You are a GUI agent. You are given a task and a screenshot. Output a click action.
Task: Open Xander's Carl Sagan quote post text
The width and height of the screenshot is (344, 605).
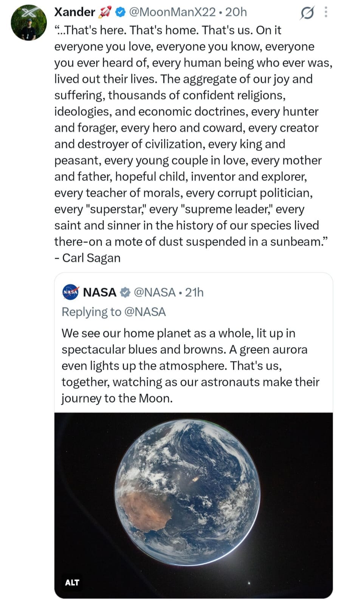[193, 144]
